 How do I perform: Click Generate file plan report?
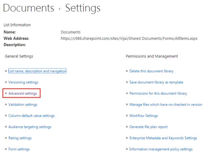coord(148,127)
